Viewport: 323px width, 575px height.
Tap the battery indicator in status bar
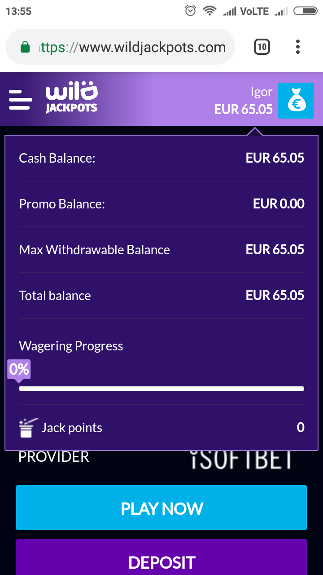pyautogui.click(x=305, y=11)
